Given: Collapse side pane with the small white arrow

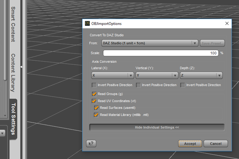Looking at the screenshot, I should click(21, 67).
